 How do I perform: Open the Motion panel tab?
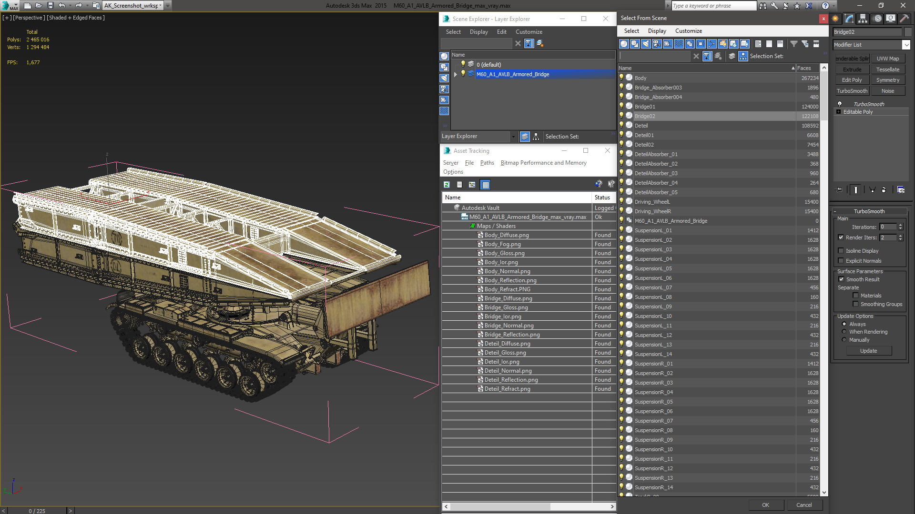click(877, 19)
